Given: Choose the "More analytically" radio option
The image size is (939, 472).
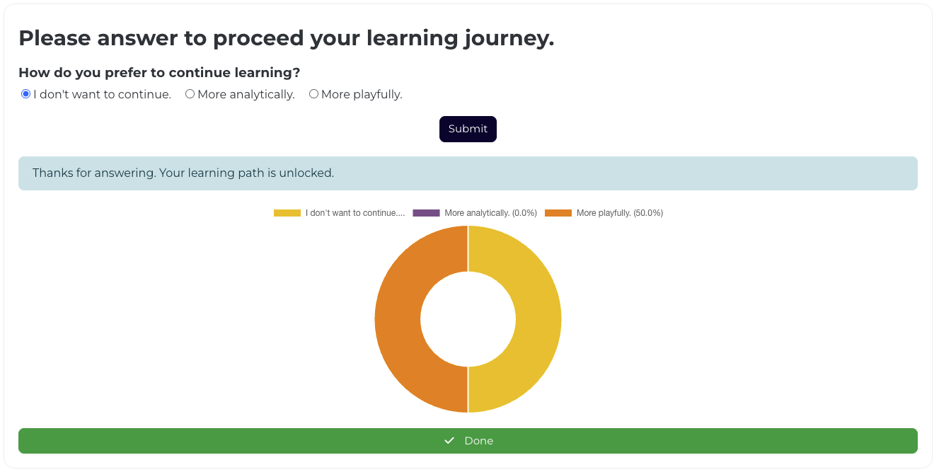Looking at the screenshot, I should pyautogui.click(x=190, y=94).
